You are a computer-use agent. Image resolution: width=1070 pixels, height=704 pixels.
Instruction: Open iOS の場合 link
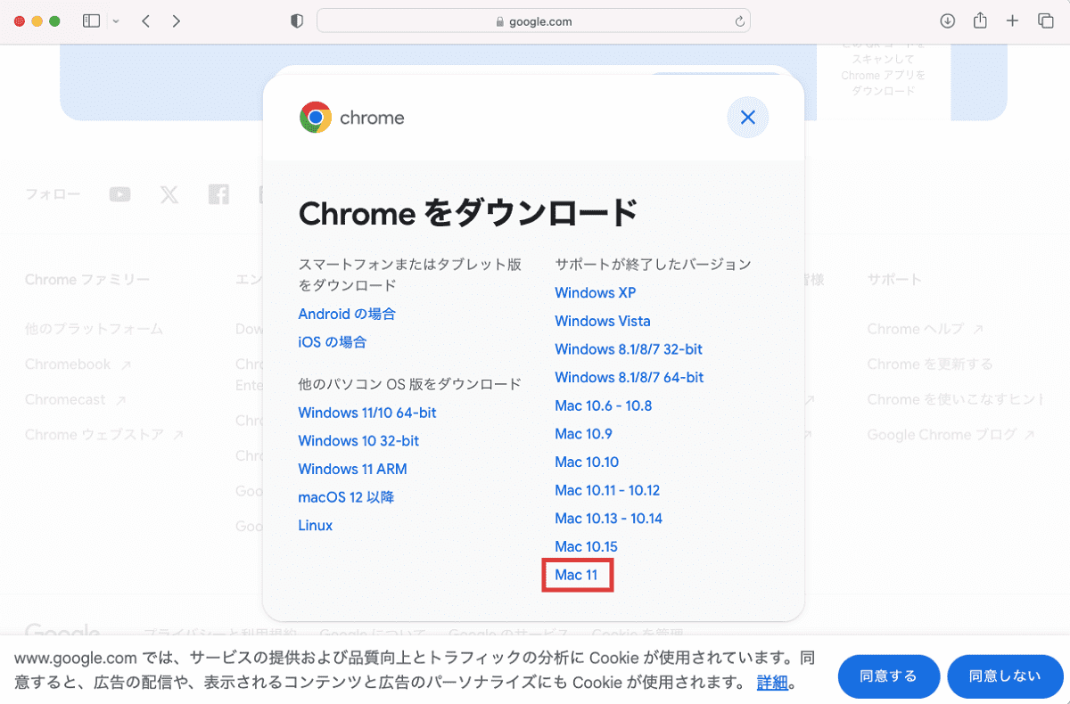click(332, 342)
